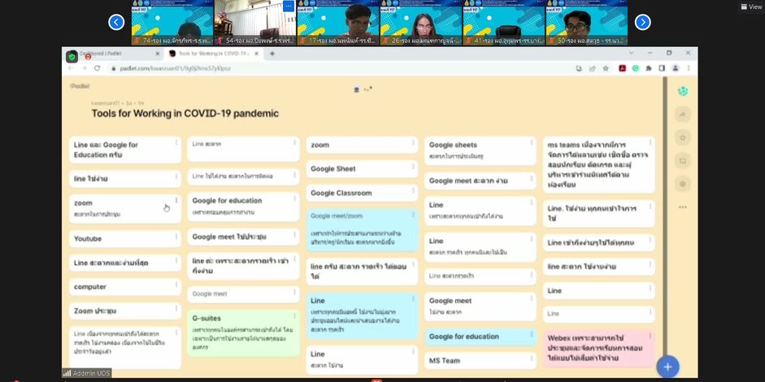
Task: Open three-dot menu on the computer post
Action: click(176, 284)
